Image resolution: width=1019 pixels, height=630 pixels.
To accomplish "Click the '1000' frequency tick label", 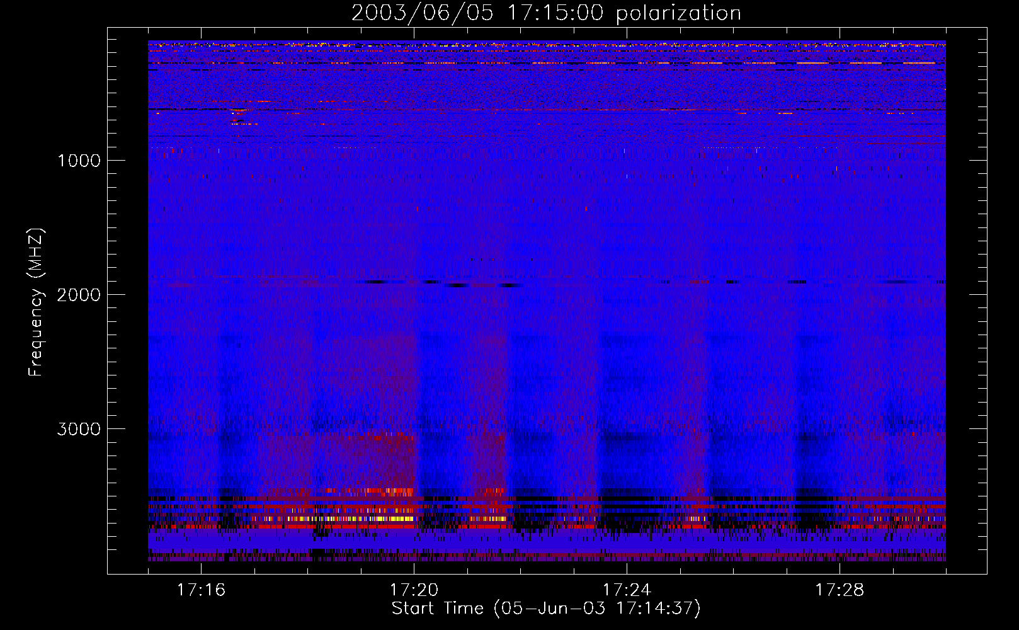I will click(79, 161).
